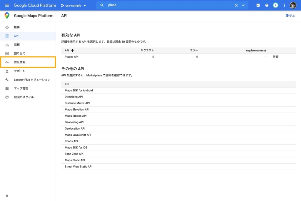This screenshot has width=301, height=201.
Task: Click the サポート person icon
Action: (7, 71)
